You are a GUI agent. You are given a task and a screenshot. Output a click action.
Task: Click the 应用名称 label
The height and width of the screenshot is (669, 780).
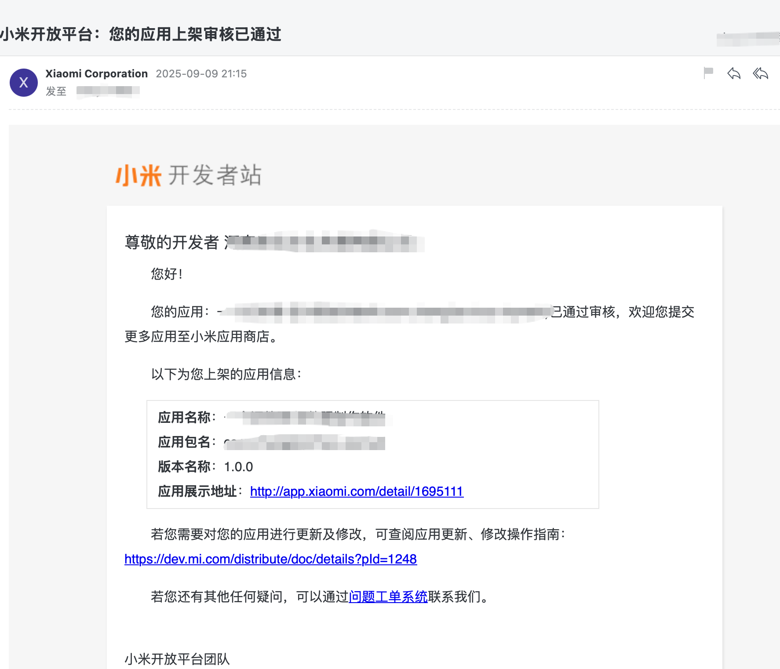click(x=184, y=417)
